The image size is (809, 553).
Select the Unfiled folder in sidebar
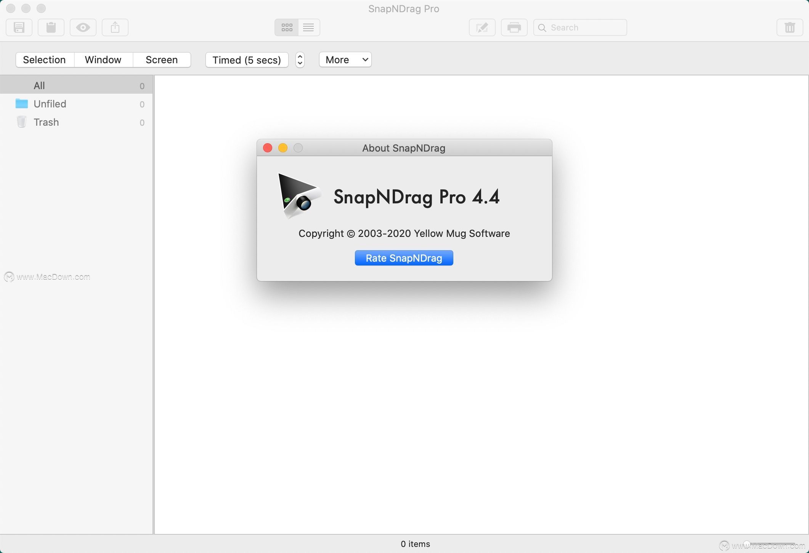[x=76, y=104]
